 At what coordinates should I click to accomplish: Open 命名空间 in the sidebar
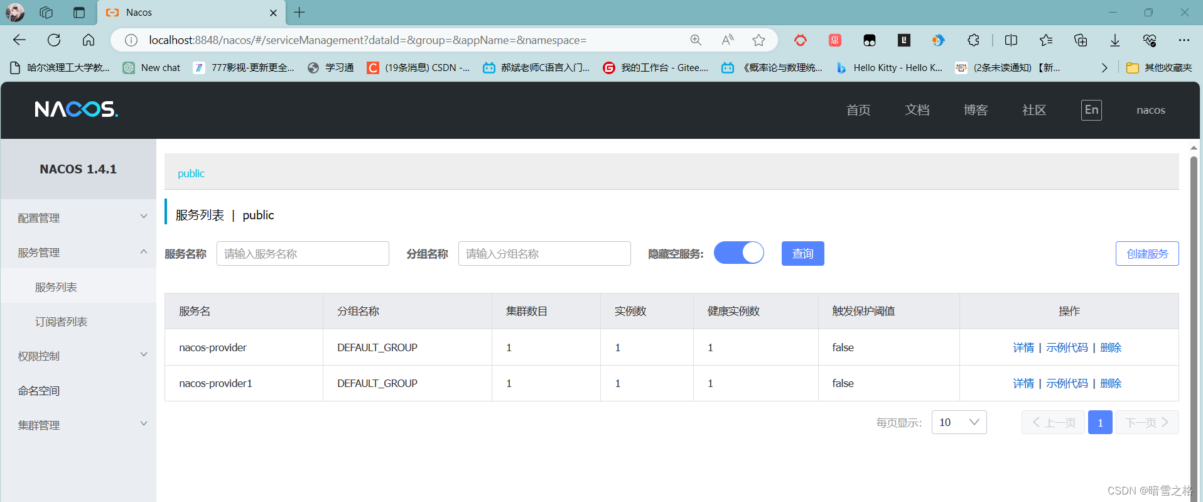78,390
